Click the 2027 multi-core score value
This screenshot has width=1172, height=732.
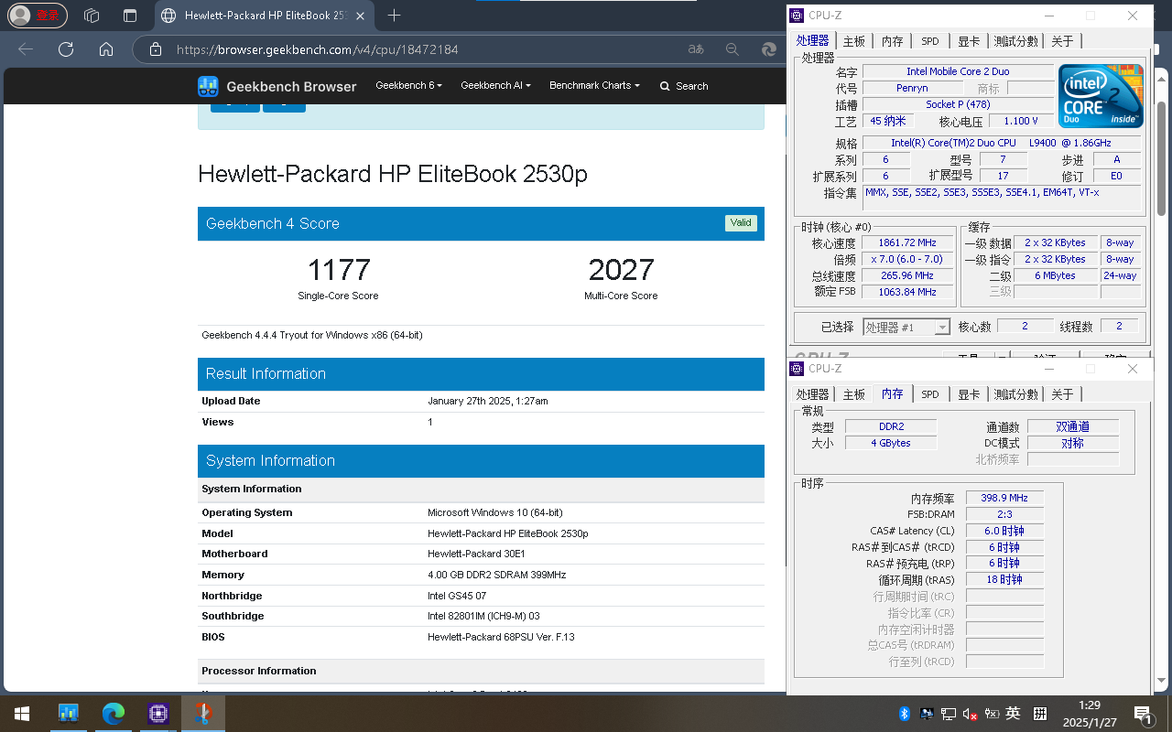621,270
